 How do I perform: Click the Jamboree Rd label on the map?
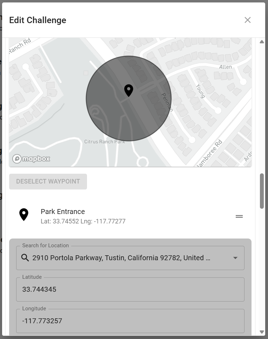click(x=209, y=154)
